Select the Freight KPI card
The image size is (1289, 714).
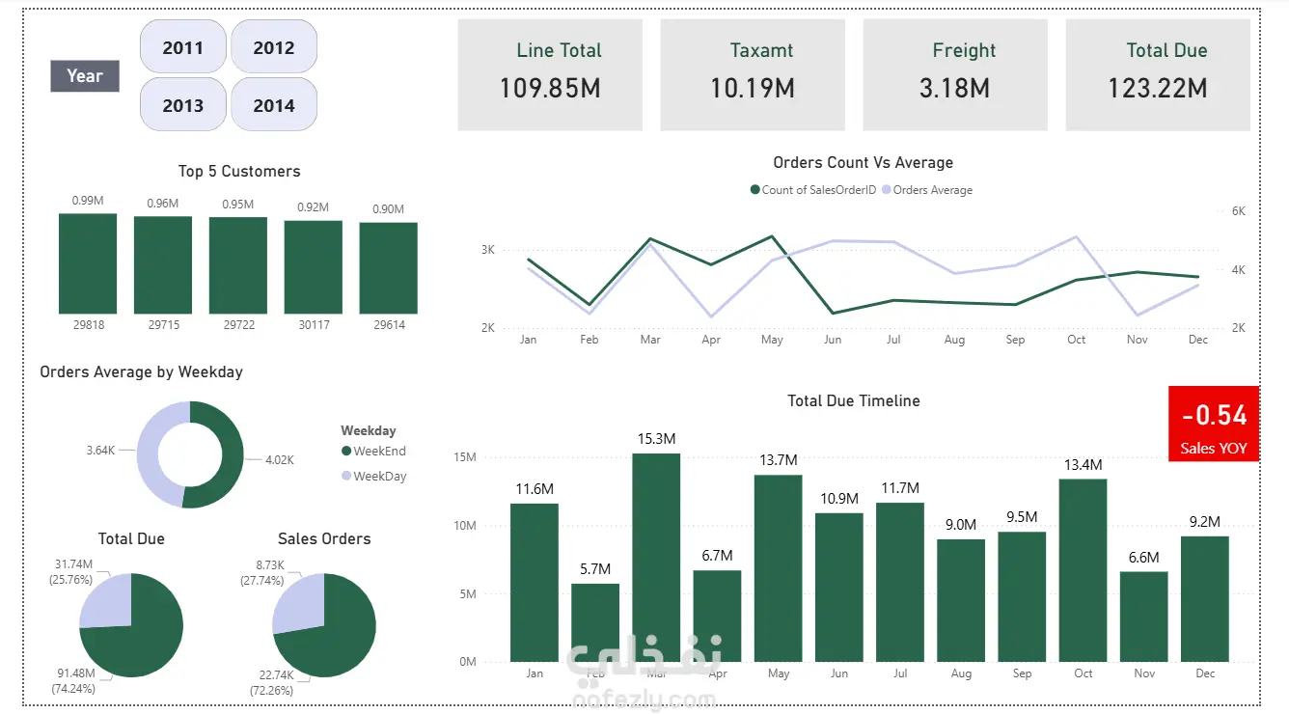(x=955, y=75)
